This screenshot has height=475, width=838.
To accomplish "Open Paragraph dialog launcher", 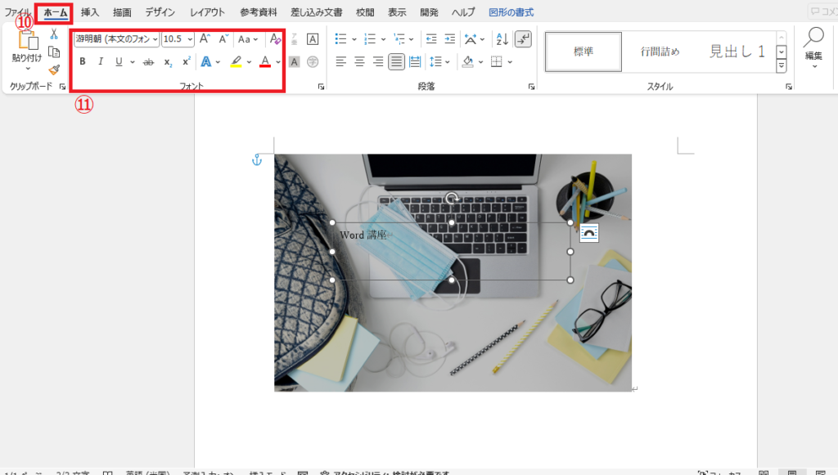I will tap(532, 87).
